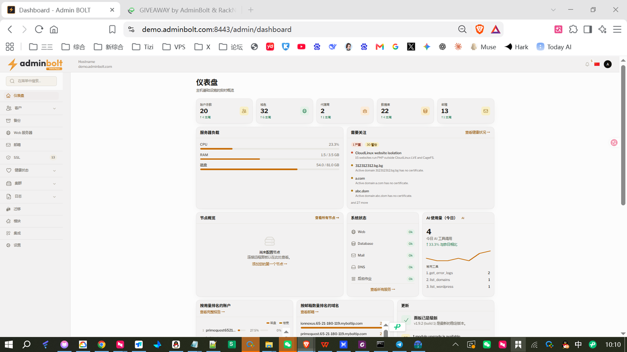Image resolution: width=627 pixels, height=352 pixels.
Task: Open the 查看所有服务 link
Action: tap(383, 289)
